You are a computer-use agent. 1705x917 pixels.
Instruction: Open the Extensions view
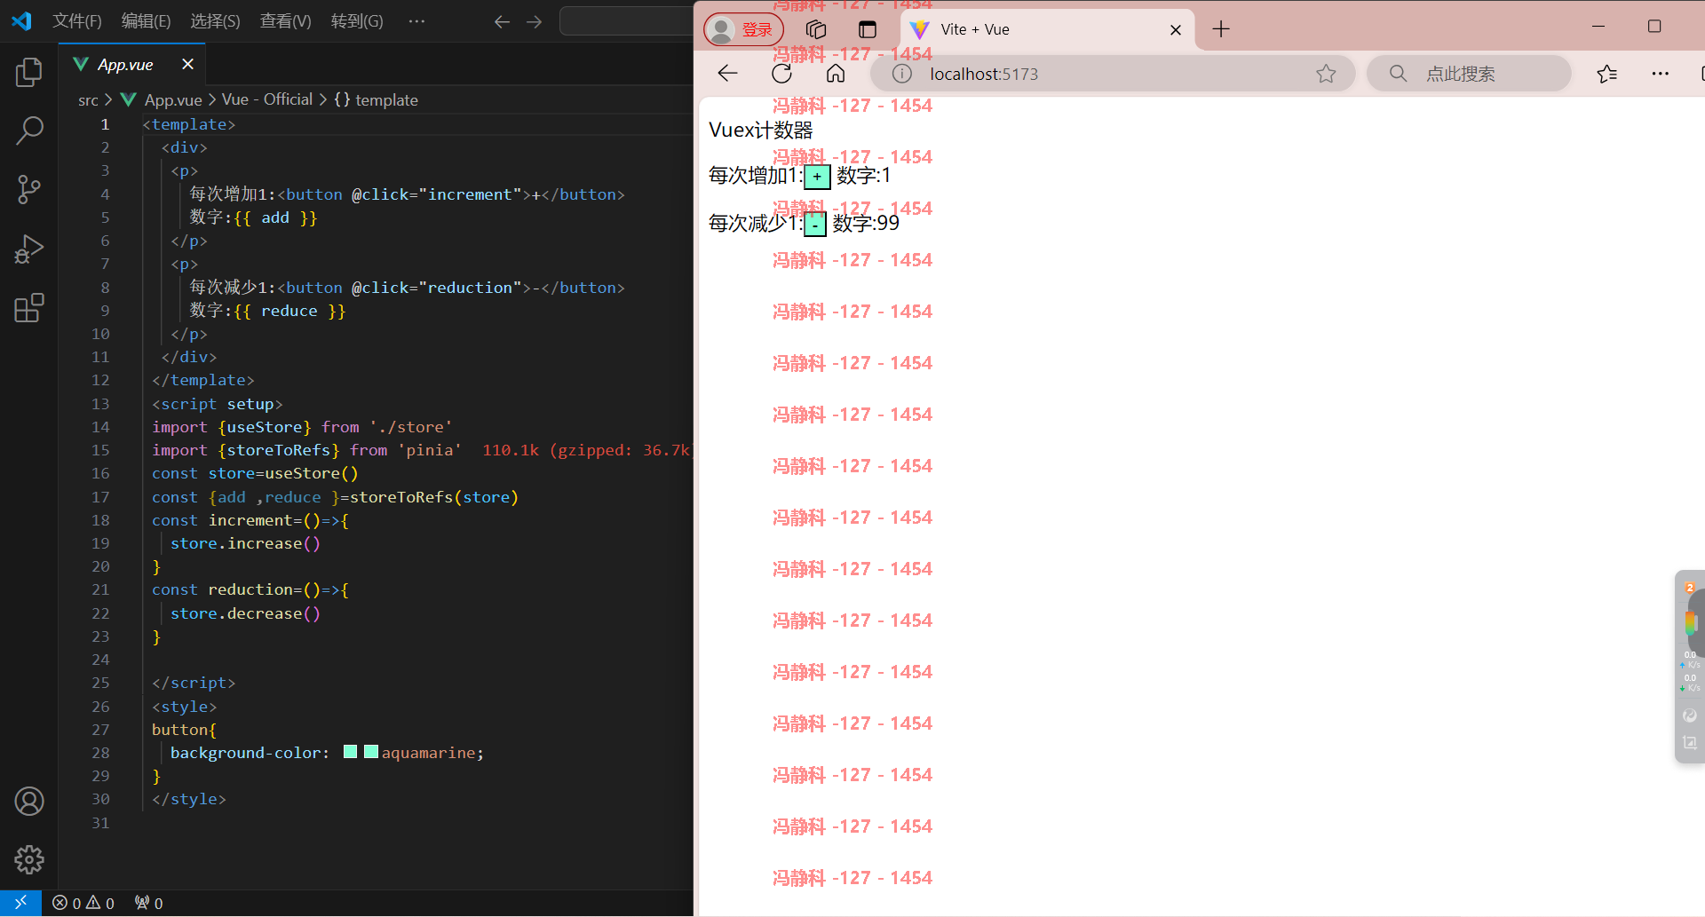point(29,308)
